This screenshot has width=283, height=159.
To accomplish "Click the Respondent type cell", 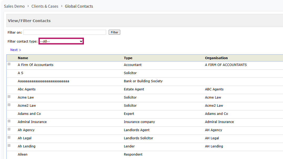I will [133, 154].
